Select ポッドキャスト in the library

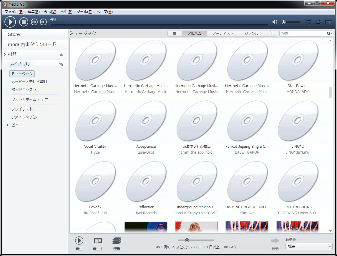(24, 90)
